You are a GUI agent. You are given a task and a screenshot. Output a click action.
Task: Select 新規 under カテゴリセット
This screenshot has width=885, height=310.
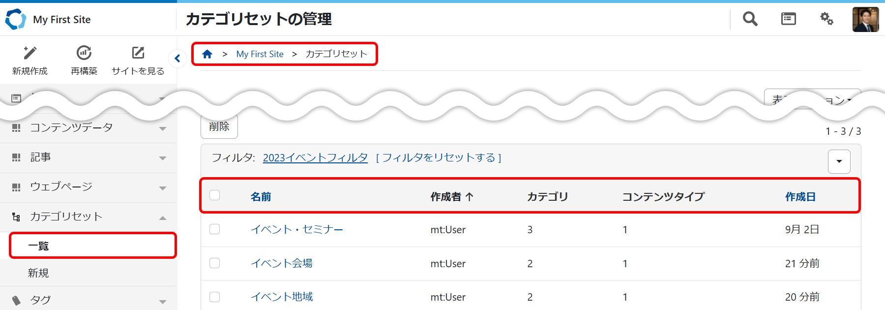click(38, 273)
